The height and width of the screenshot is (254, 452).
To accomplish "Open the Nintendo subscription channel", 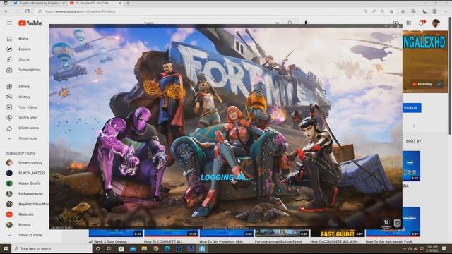I will [x=25, y=214].
